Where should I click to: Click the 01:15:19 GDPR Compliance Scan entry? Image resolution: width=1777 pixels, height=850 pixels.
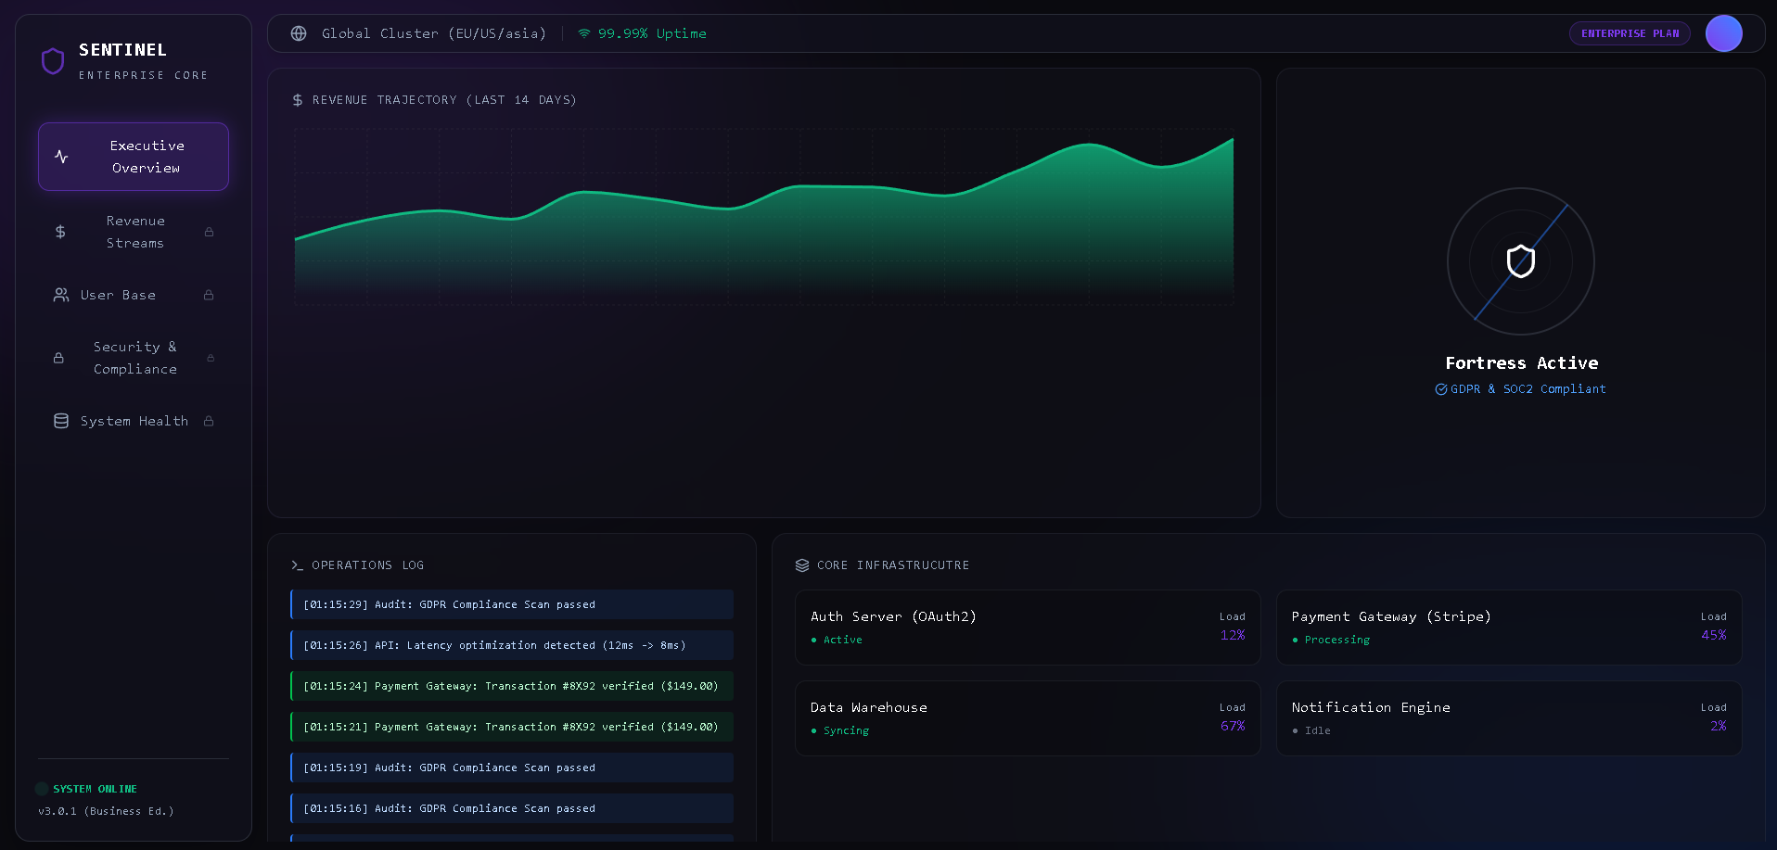[512, 768]
